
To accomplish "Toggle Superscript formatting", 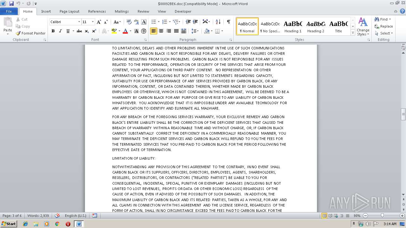I will pos(94,31).
